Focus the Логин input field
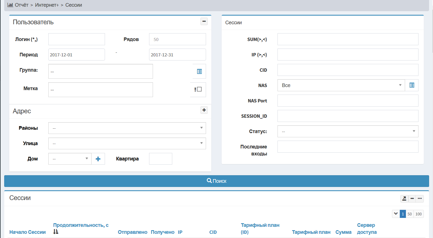The height and width of the screenshot is (238, 433). click(x=76, y=39)
